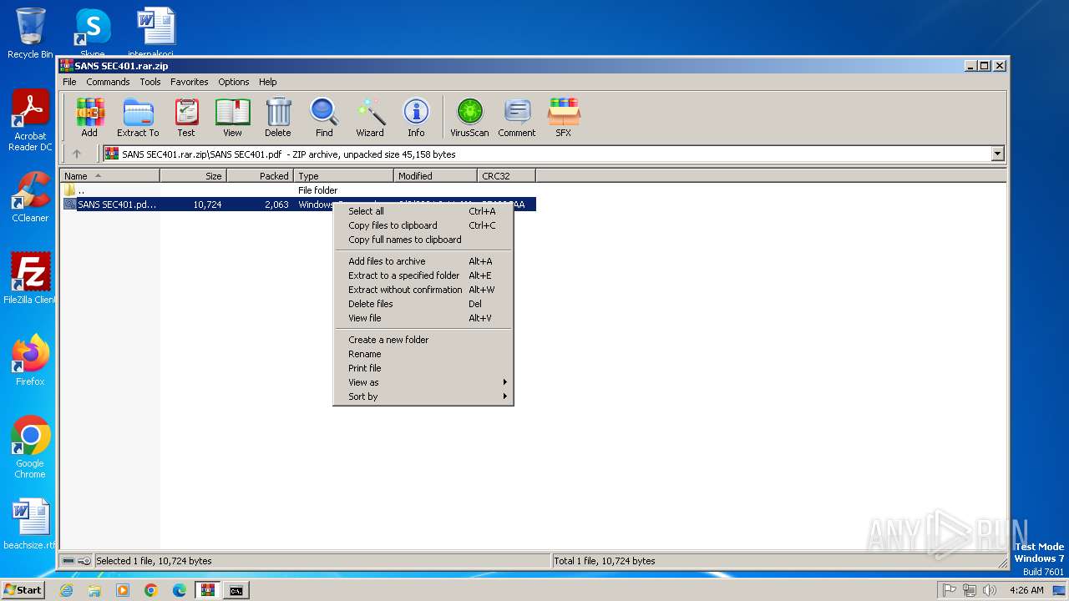This screenshot has width=1069, height=601.
Task: Sort by Packed column header
Action: tap(260, 176)
